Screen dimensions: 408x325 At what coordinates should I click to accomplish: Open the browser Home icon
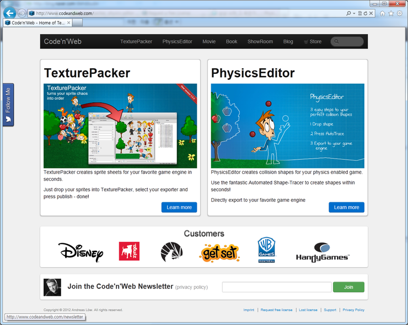(x=382, y=13)
